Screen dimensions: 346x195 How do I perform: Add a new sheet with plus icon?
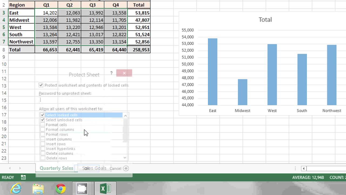point(126,168)
